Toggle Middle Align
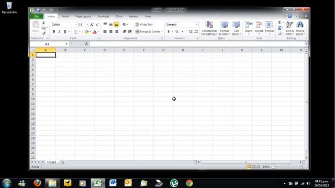This screenshot has width=335, height=188. pos(110,25)
